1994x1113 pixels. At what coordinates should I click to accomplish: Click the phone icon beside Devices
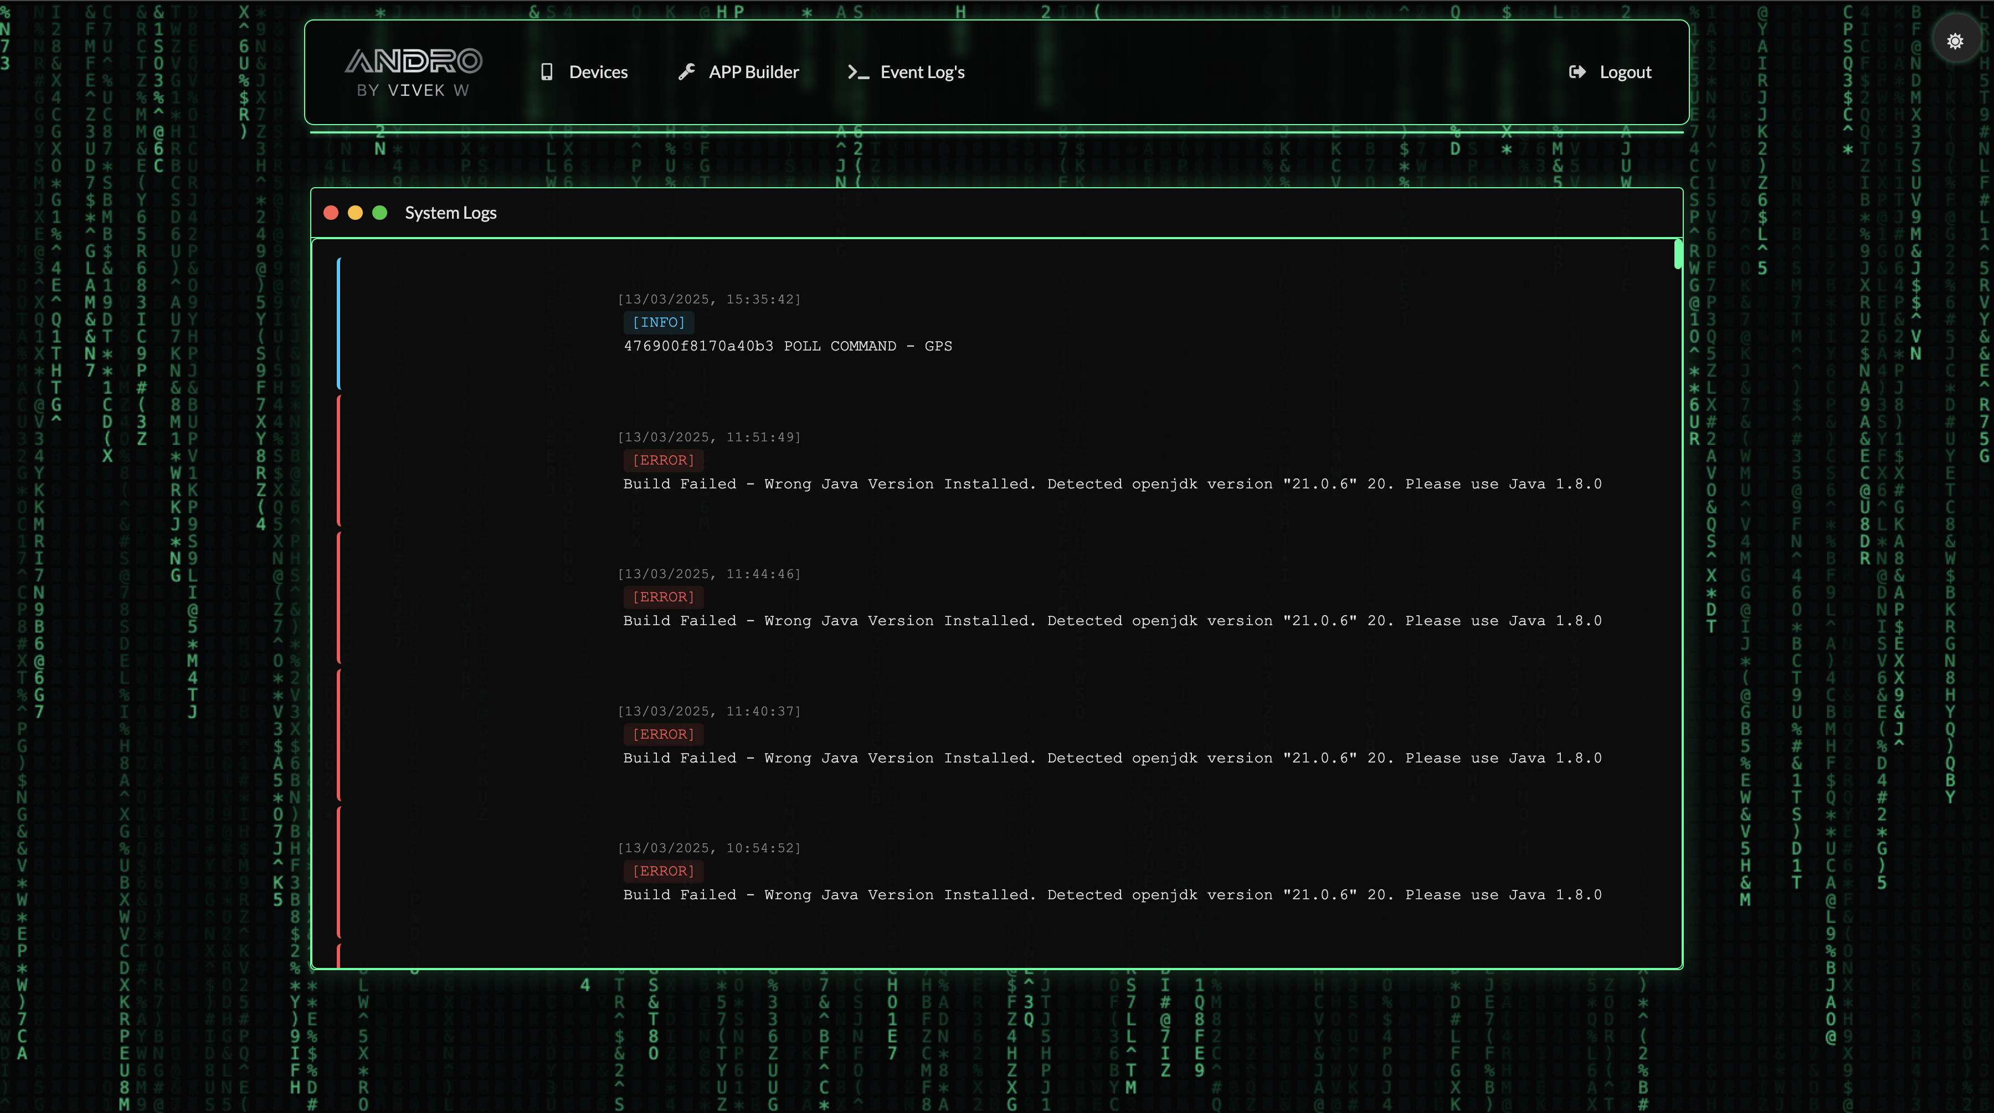(x=547, y=72)
